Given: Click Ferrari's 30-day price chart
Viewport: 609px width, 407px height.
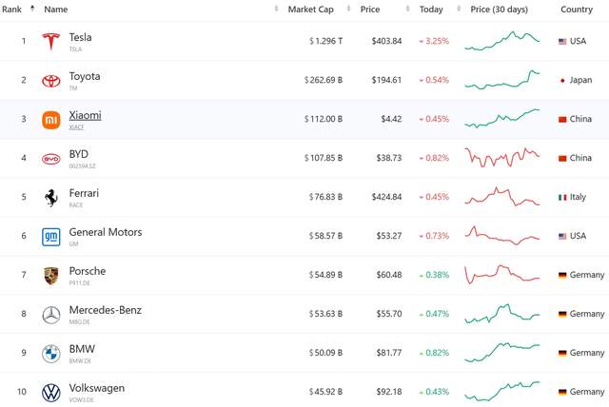Looking at the screenshot, I should click(x=502, y=197).
